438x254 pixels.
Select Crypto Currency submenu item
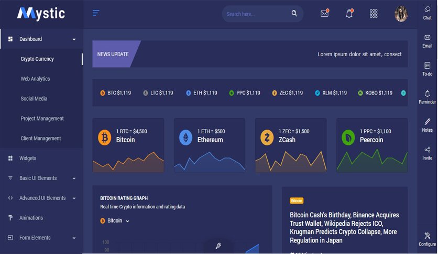pyautogui.click(x=37, y=59)
